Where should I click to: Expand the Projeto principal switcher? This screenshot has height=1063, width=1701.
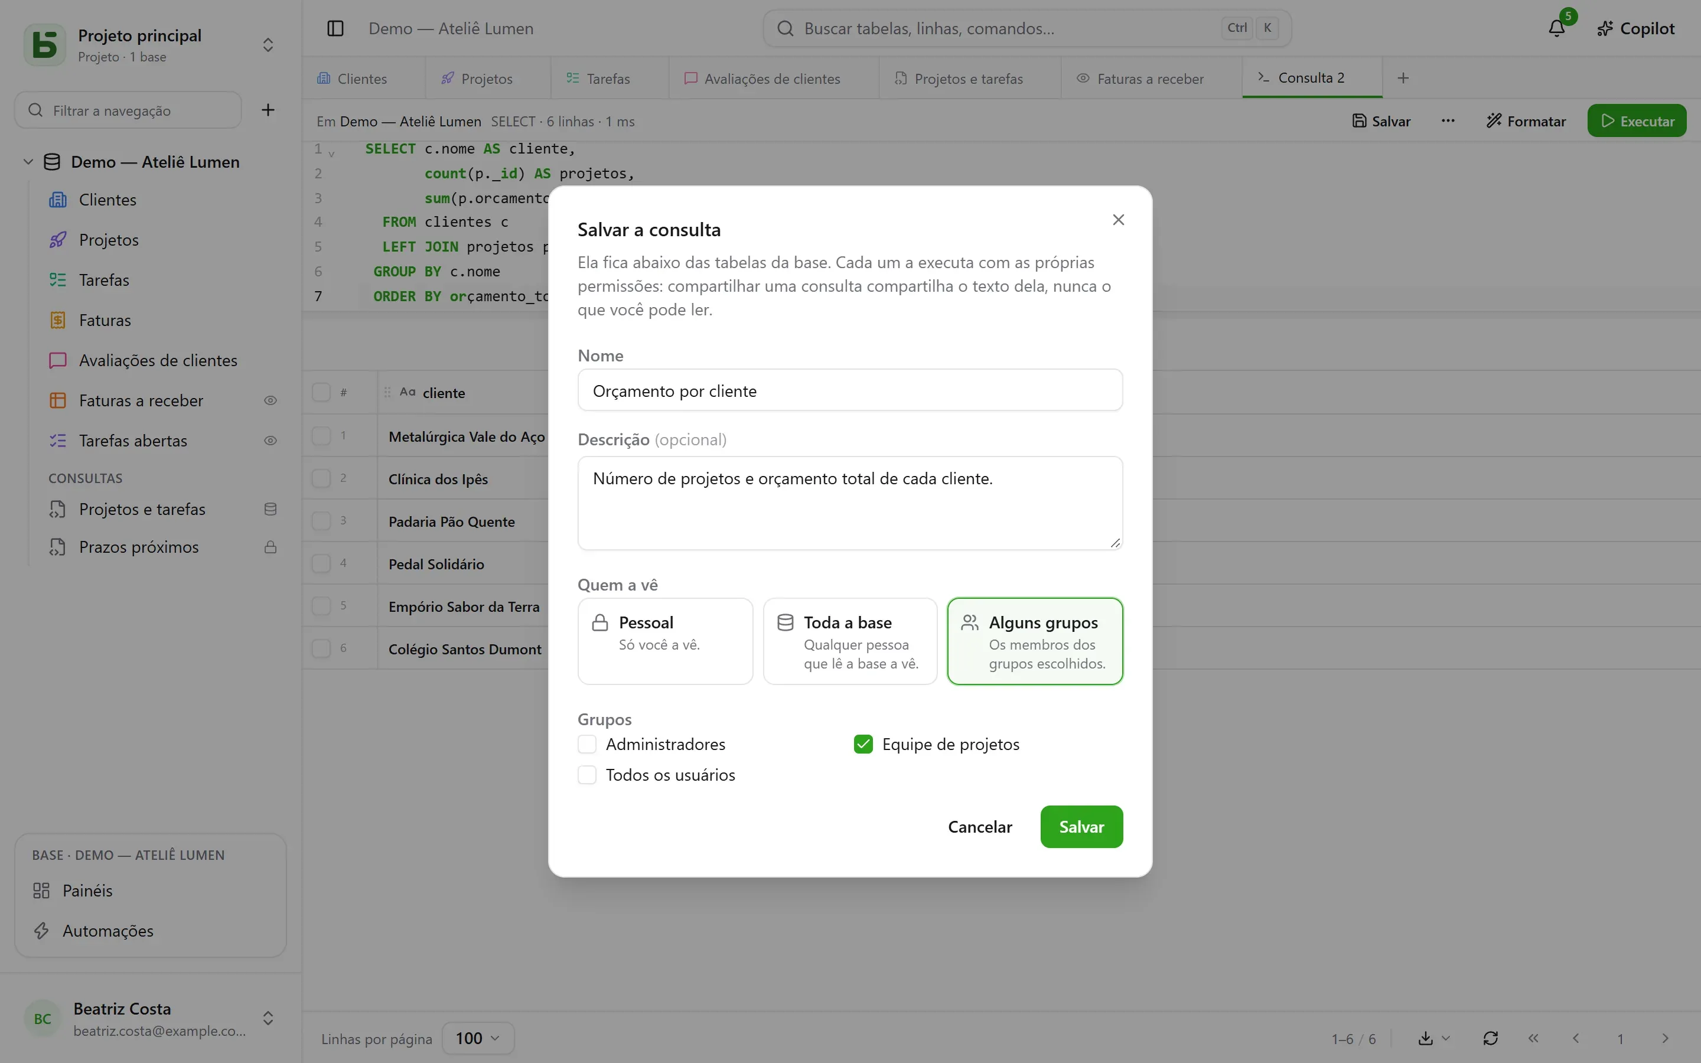click(x=268, y=45)
